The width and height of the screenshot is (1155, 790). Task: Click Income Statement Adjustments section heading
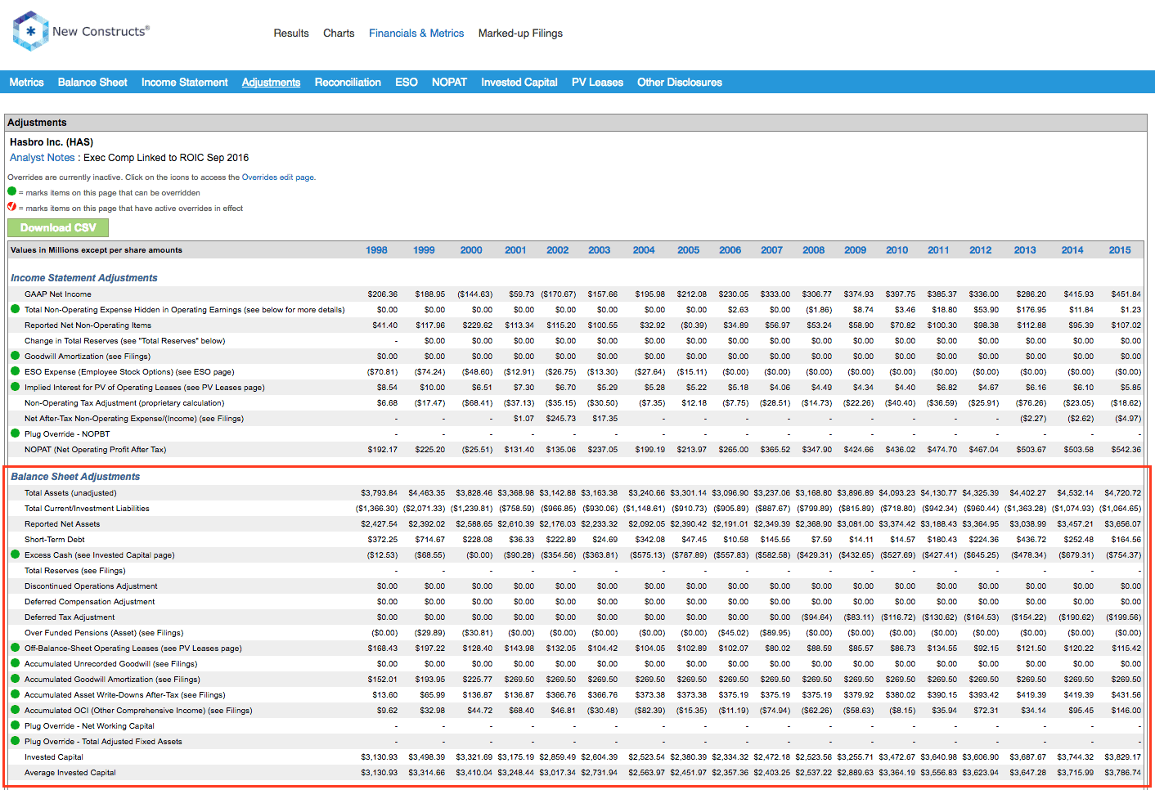tap(84, 278)
